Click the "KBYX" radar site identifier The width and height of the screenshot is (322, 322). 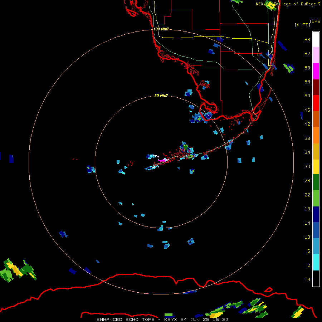click(x=170, y=319)
